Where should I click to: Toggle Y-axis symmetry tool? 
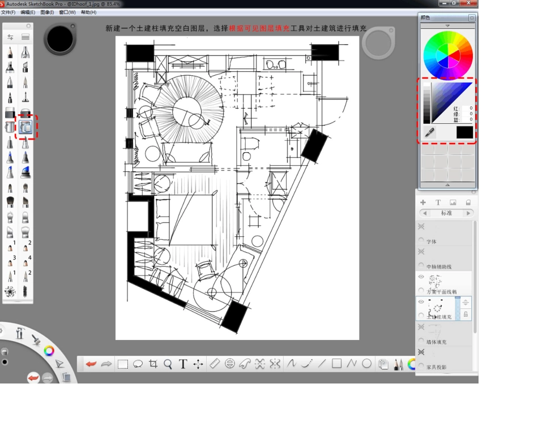click(275, 364)
